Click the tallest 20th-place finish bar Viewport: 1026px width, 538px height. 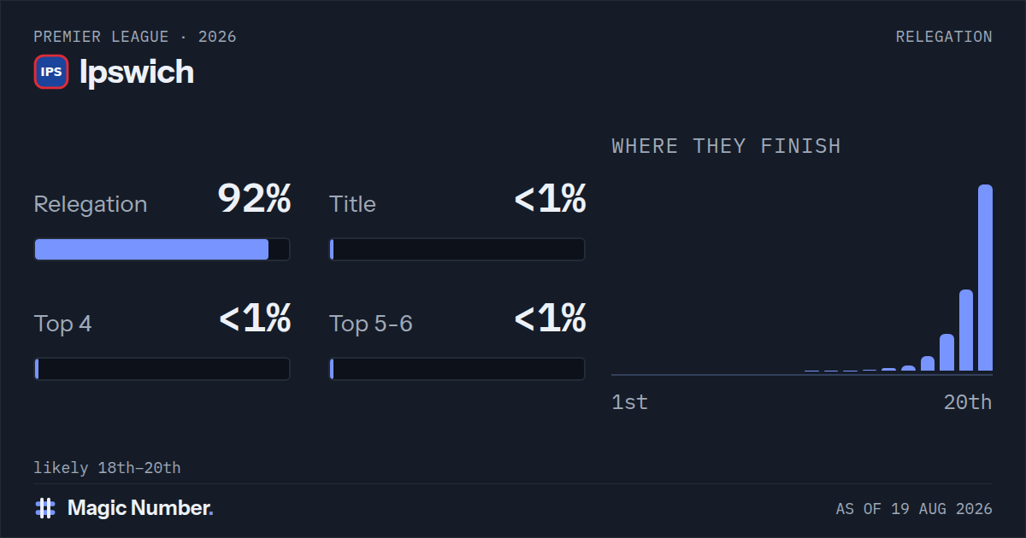[x=985, y=278]
